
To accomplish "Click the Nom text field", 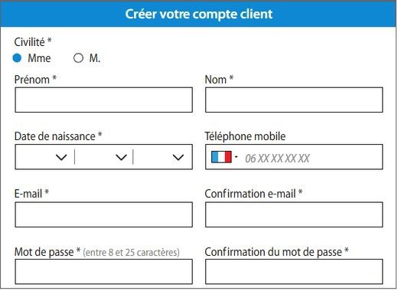I will pos(294,100).
